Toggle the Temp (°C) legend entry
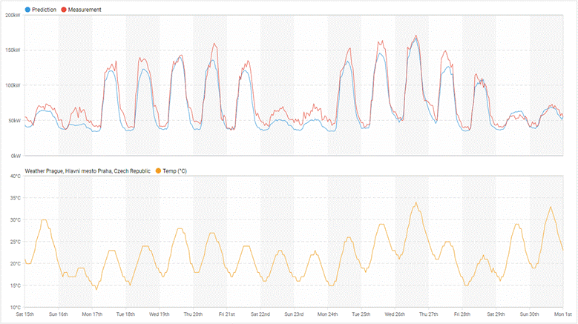578x324 pixels. [x=171, y=171]
